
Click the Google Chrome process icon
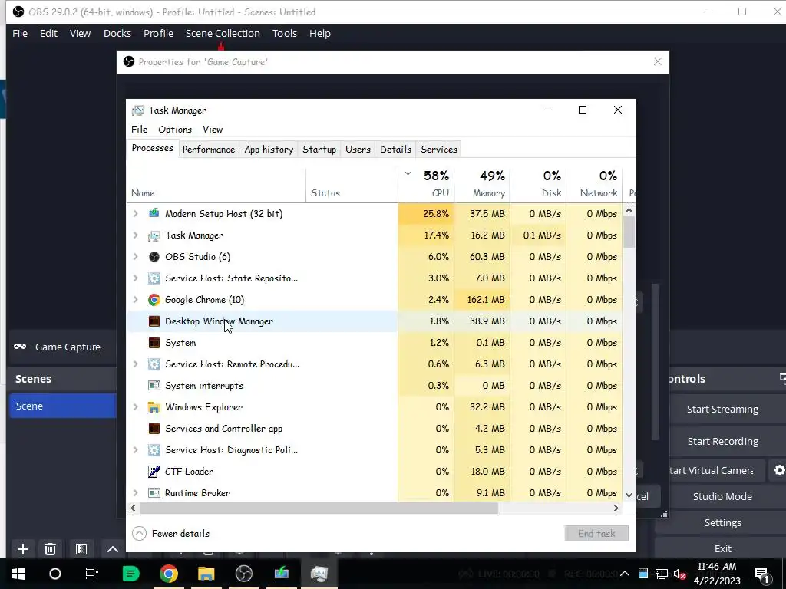154,300
